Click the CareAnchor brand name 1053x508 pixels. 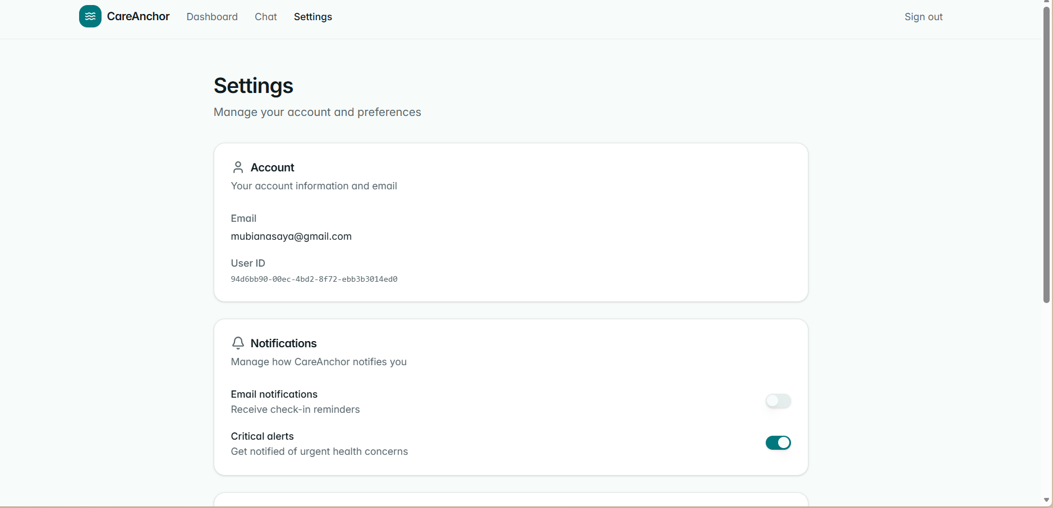point(138,16)
